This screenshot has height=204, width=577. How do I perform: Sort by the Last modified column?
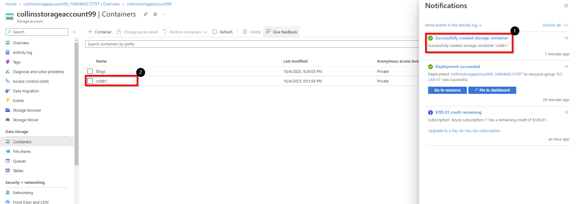[x=295, y=61]
